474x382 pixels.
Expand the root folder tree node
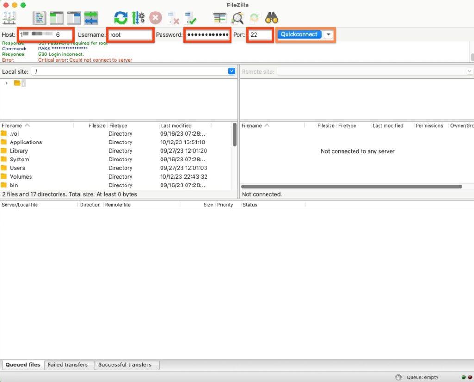point(6,83)
